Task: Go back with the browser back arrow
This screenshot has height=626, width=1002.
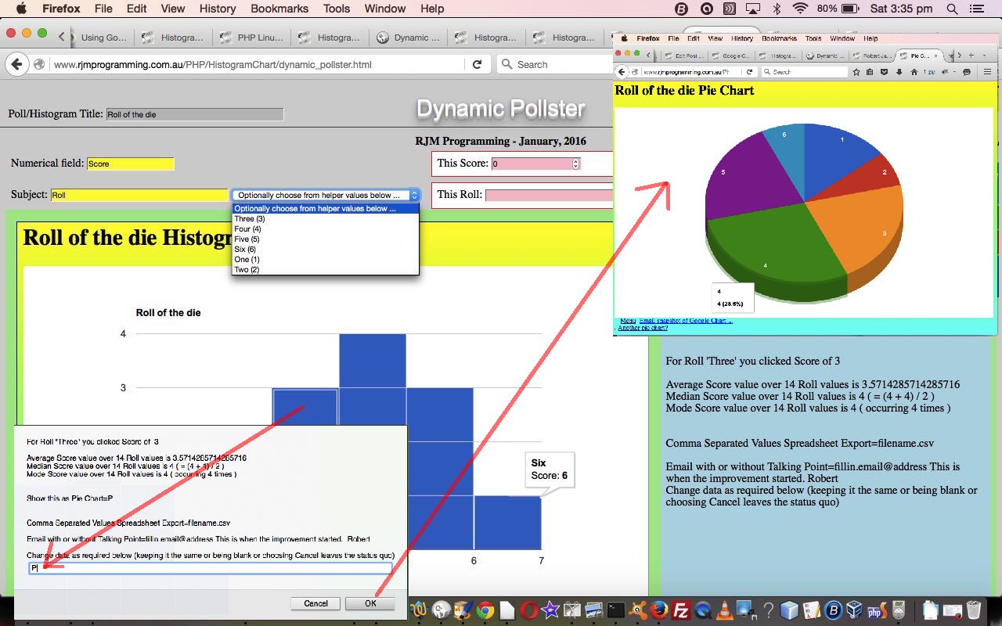Action: [16, 64]
